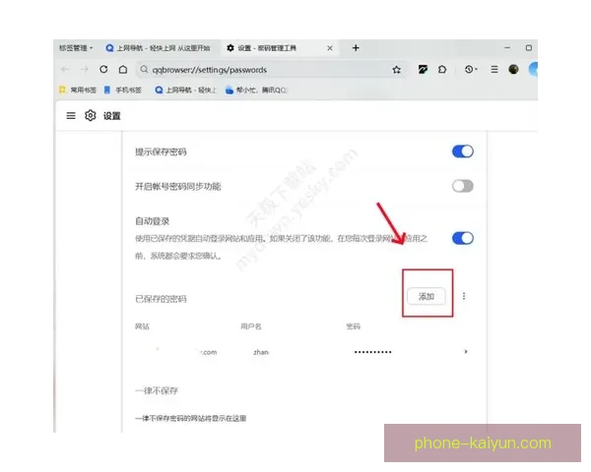Open the 上网导航 bookmark
Image resolution: width=591 pixels, height=472 pixels.
pyautogui.click(x=186, y=89)
